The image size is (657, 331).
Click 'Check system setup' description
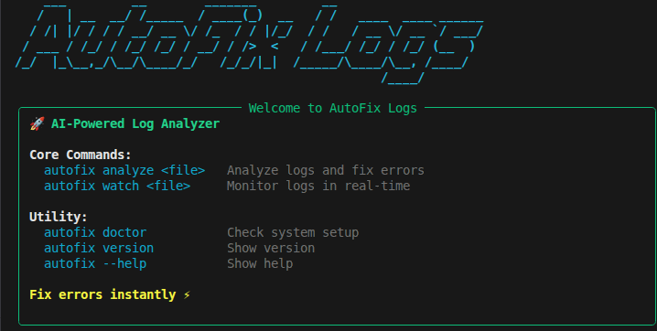coord(293,232)
